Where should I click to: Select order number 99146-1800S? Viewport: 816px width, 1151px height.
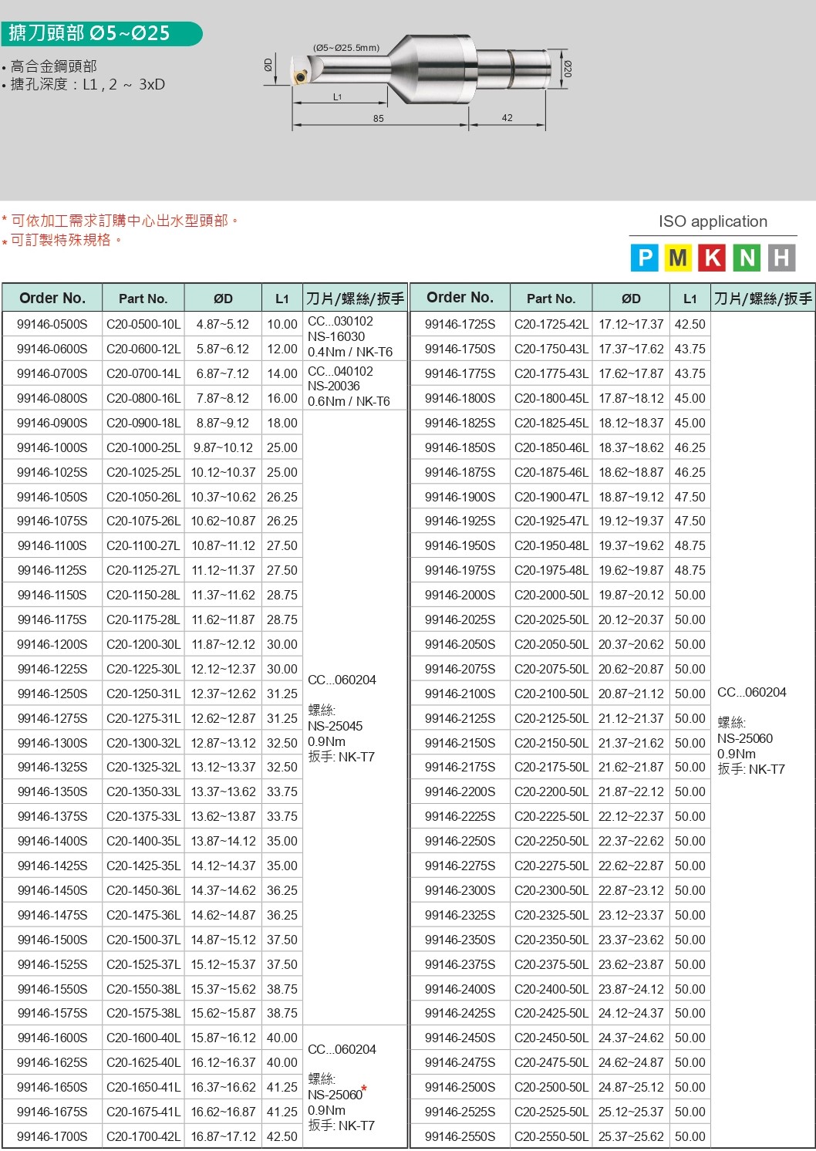pyautogui.click(x=460, y=398)
